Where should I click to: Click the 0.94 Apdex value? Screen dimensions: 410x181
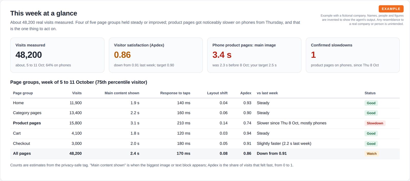[247, 133]
